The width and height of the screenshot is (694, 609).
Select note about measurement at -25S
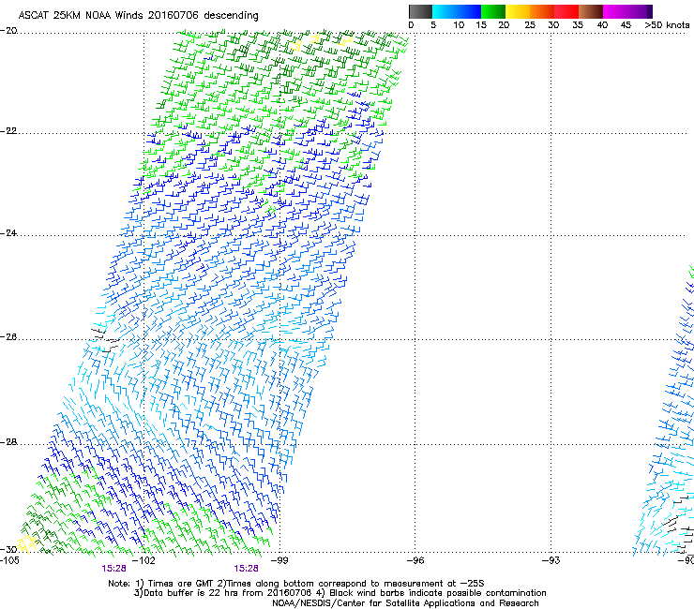point(351,584)
